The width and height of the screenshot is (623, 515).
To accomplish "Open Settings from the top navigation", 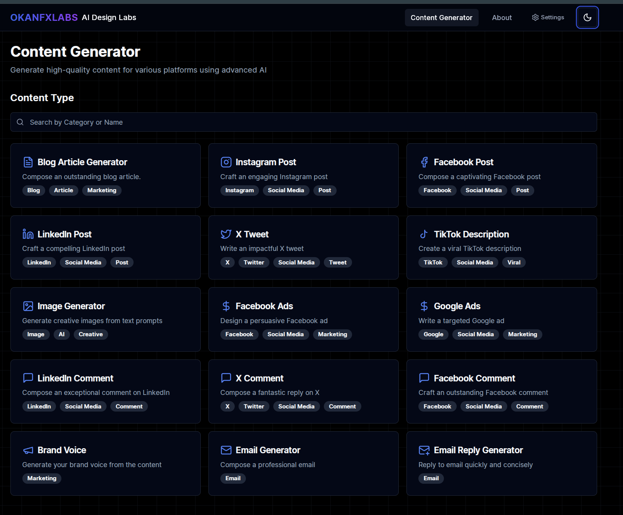I will point(548,17).
